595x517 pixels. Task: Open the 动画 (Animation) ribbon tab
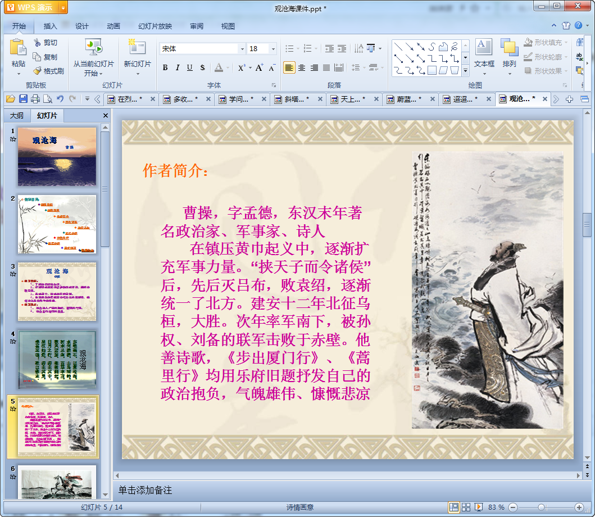click(113, 26)
